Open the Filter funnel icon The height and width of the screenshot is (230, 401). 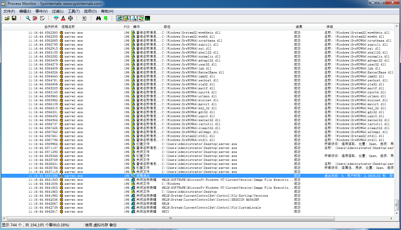coord(56,18)
